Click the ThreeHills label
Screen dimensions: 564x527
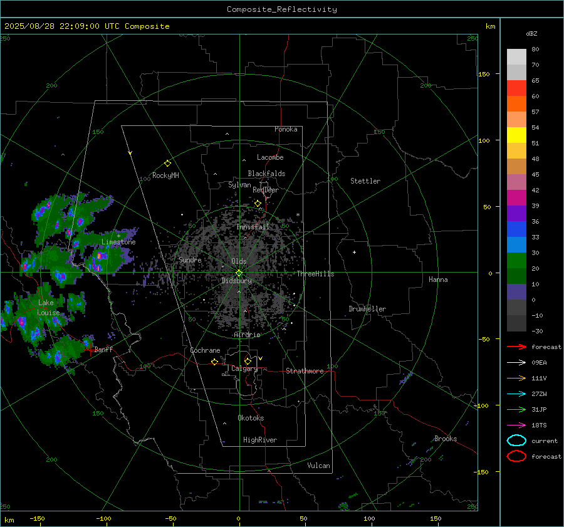[x=315, y=274]
